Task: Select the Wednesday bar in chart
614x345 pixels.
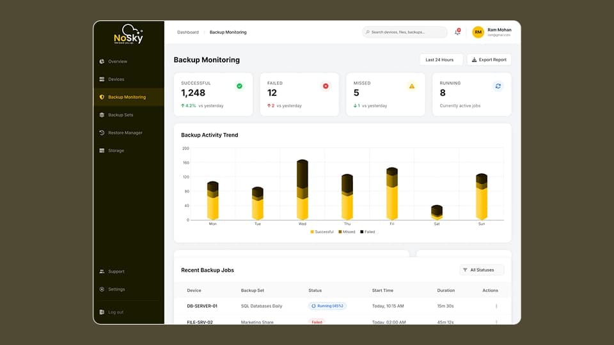Action: click(x=303, y=190)
